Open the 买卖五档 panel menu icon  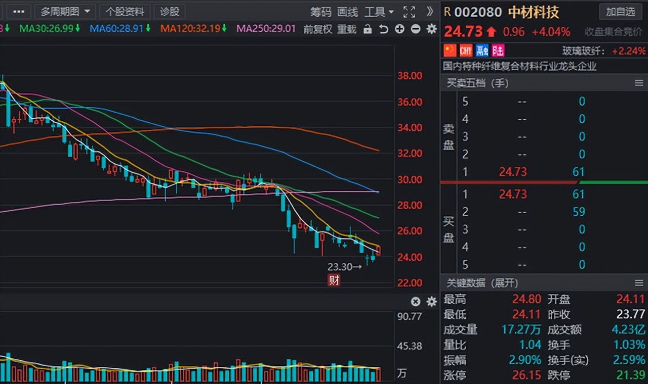639,83
